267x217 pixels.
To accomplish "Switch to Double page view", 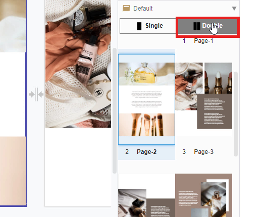I will point(207,26).
